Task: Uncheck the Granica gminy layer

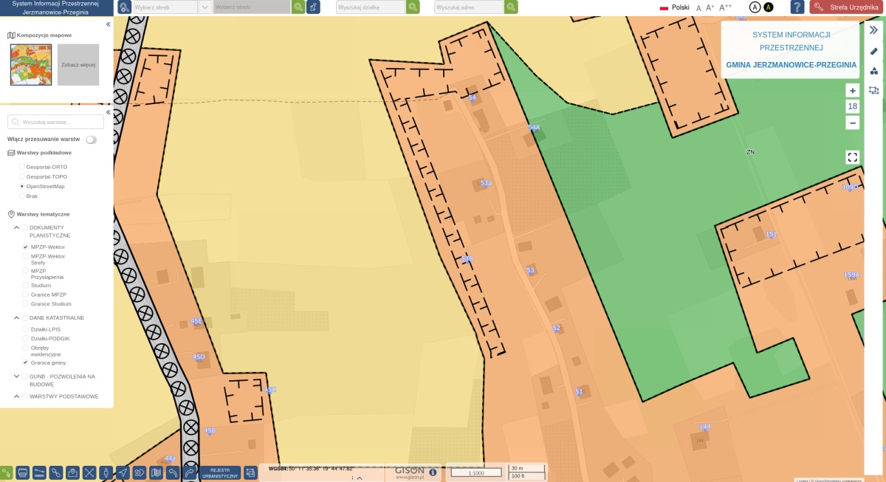Action: 25,362
